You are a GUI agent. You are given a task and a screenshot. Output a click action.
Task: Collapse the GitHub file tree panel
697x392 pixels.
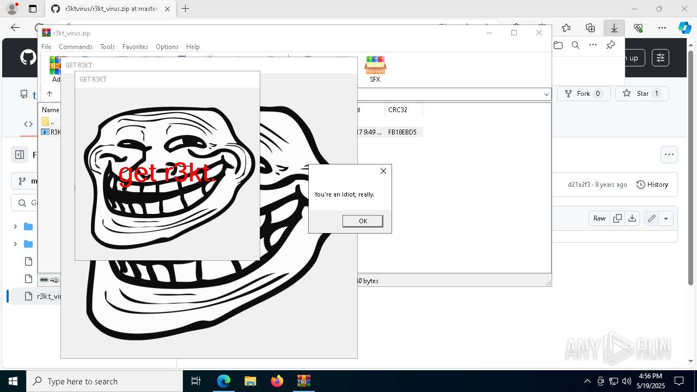pyautogui.click(x=20, y=155)
